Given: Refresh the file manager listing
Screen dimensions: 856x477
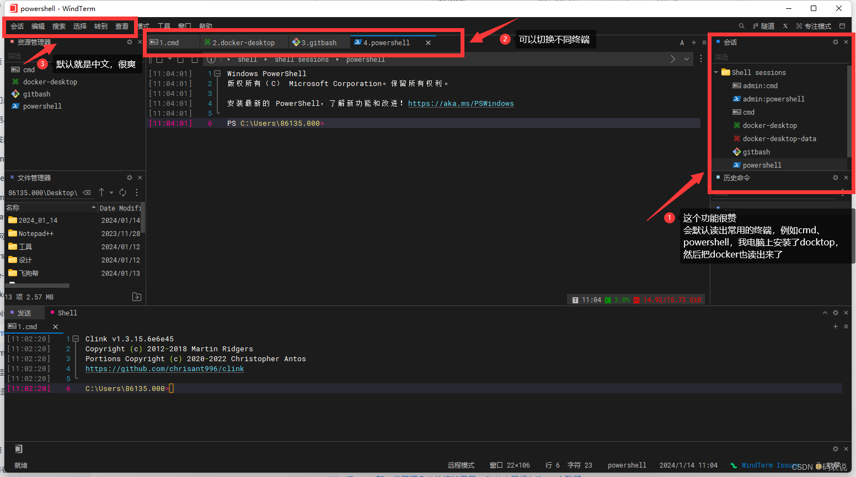Looking at the screenshot, I should tap(123, 192).
